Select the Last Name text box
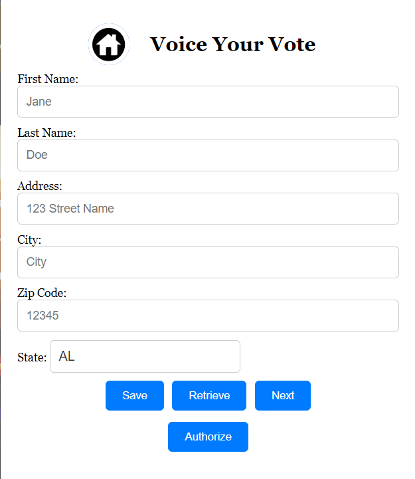The image size is (415, 479). (208, 155)
